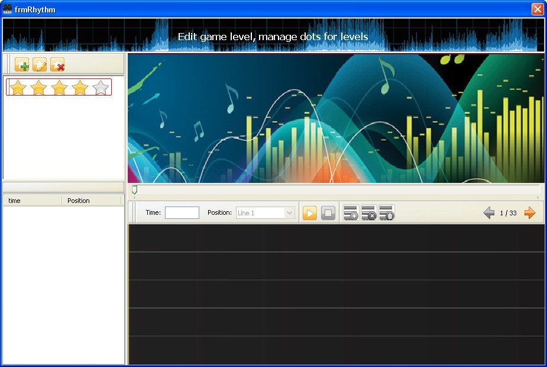Edit the selected level using the star-pencil icon
Screen dimensions: 547x367
[39, 65]
